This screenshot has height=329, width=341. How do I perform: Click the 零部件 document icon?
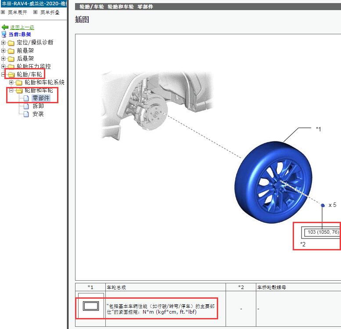[26, 98]
